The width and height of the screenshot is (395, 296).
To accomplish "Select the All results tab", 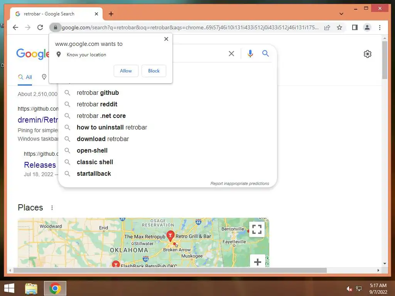I will (x=25, y=77).
